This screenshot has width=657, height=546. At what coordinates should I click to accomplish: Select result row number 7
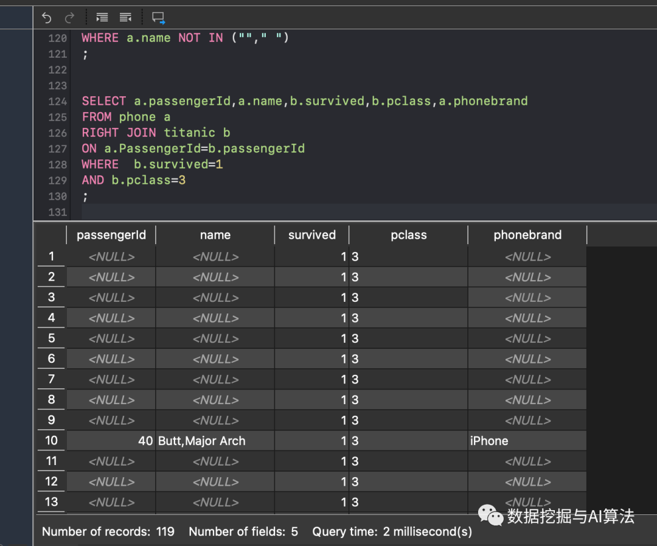51,379
